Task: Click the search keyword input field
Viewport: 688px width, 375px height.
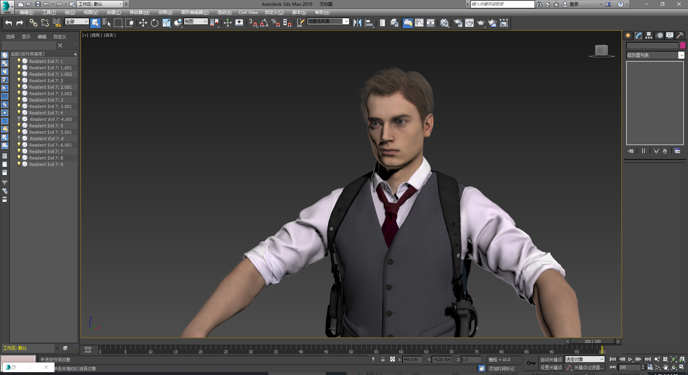Action: coord(502,4)
